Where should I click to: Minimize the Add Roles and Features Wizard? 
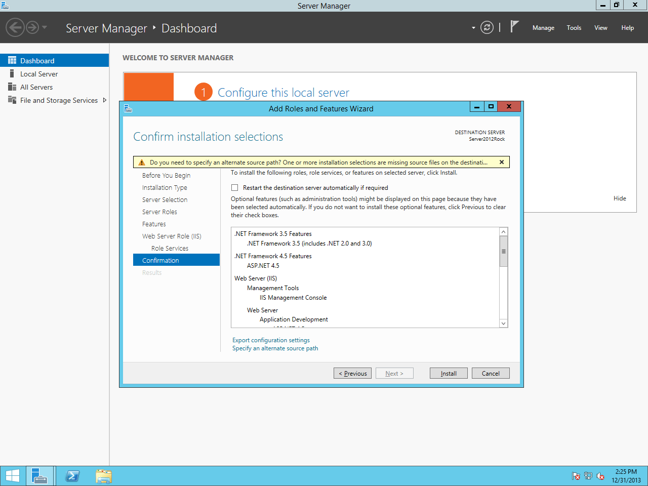point(477,106)
